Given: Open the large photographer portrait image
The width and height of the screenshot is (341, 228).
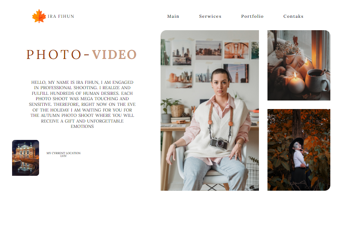Looking at the screenshot, I should click(x=210, y=110).
